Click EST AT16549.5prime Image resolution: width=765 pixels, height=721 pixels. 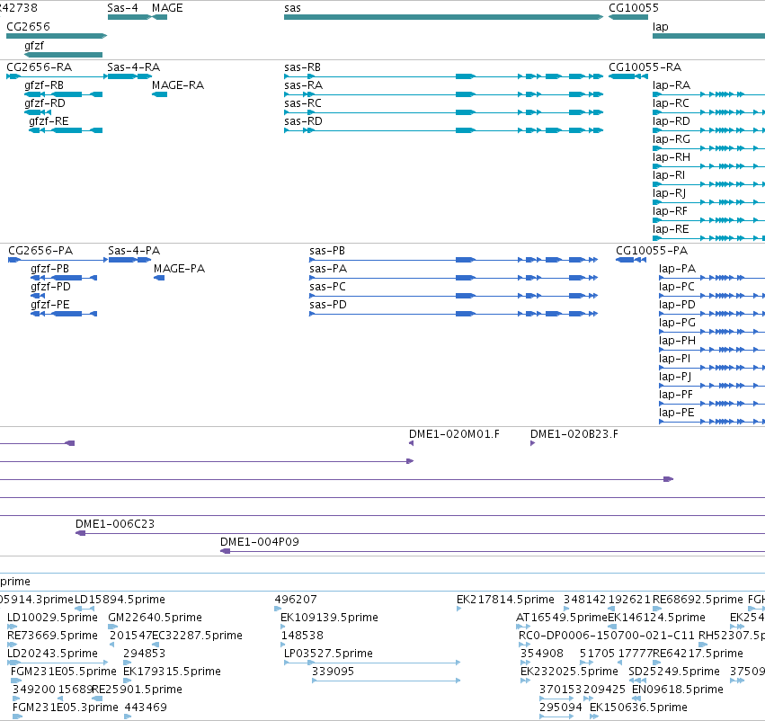(523, 627)
